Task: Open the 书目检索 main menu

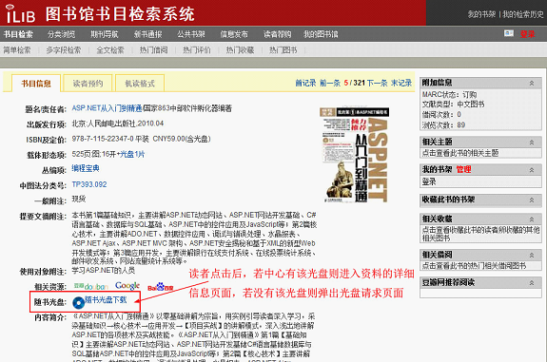Action: [18, 34]
